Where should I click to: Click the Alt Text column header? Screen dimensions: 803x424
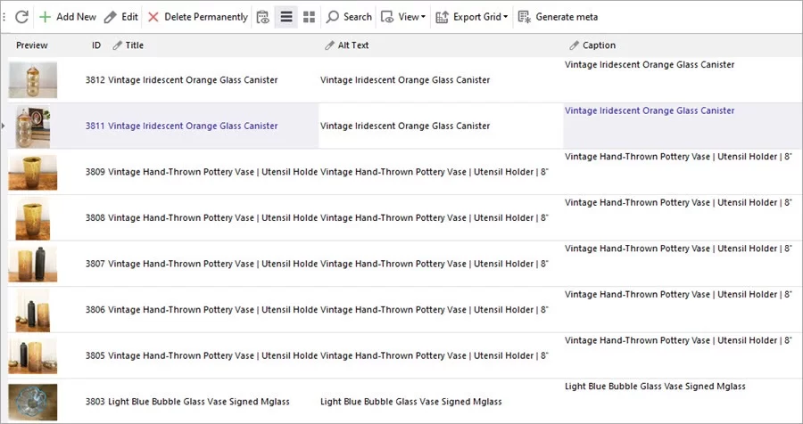pos(352,45)
